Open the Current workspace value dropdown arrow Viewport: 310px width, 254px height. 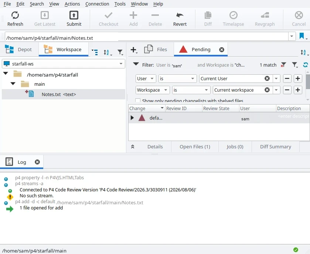pyautogui.click(x=276, y=90)
